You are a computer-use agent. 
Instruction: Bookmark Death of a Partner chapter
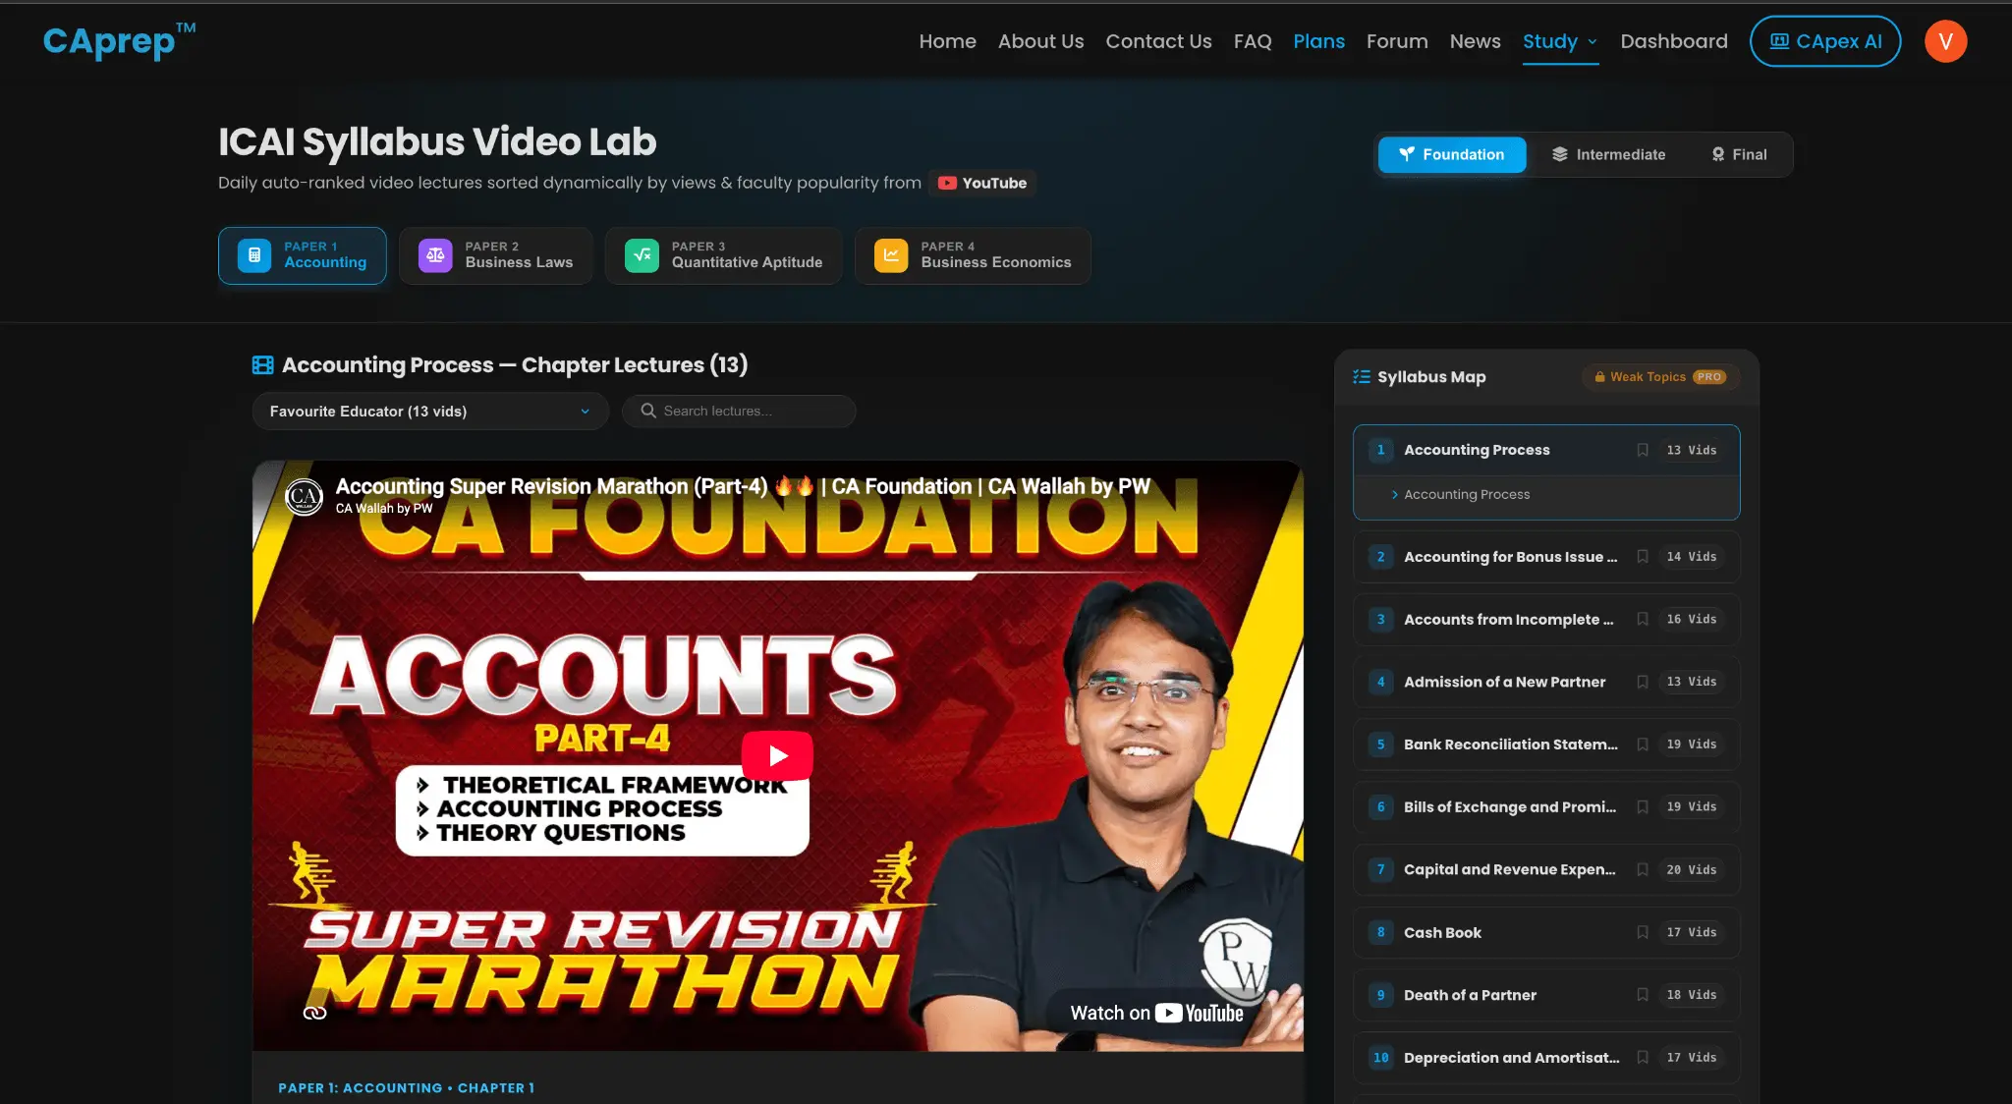tap(1643, 995)
